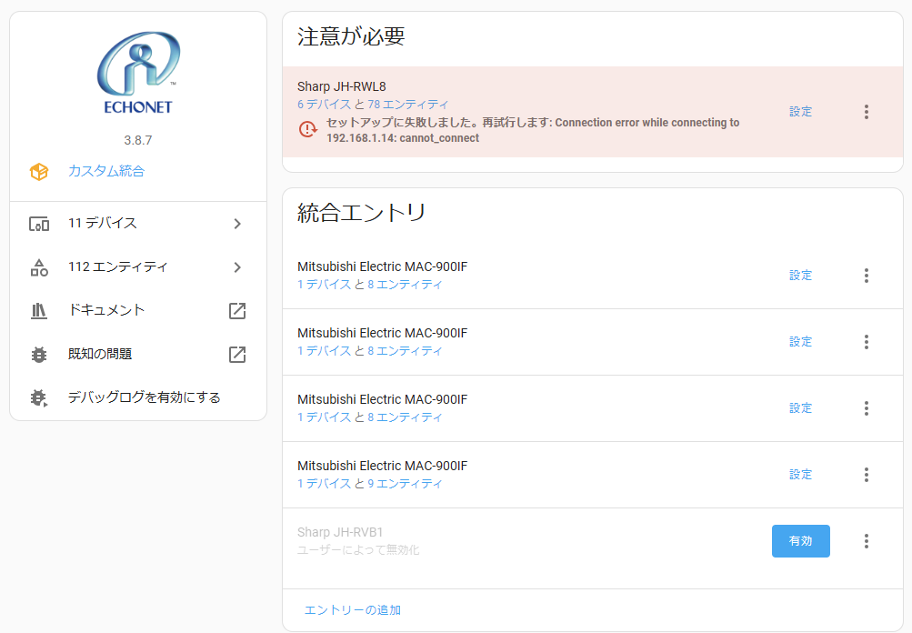Click the 注意が必要 heading
Image resolution: width=912 pixels, height=633 pixels.
[x=351, y=36]
